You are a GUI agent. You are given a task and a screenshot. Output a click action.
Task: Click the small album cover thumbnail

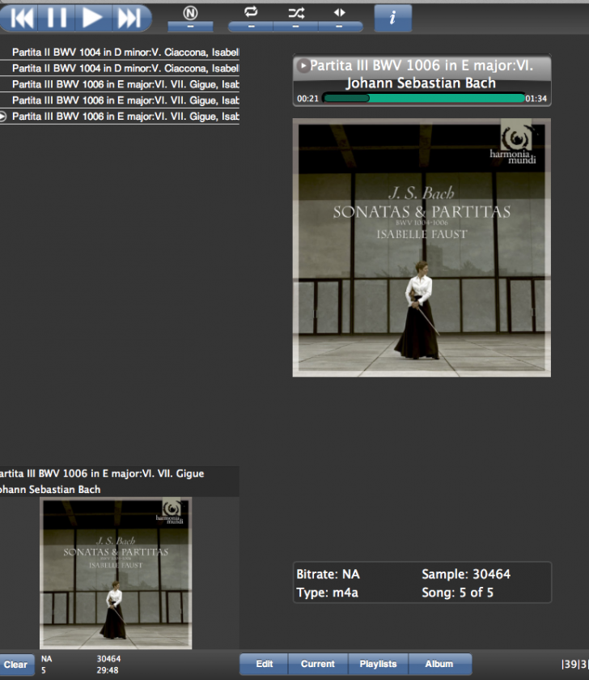(x=116, y=573)
